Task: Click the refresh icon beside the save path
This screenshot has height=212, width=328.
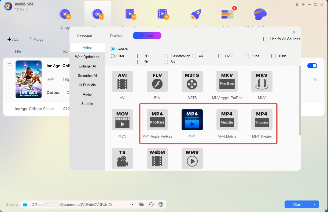Action: [x=151, y=205]
